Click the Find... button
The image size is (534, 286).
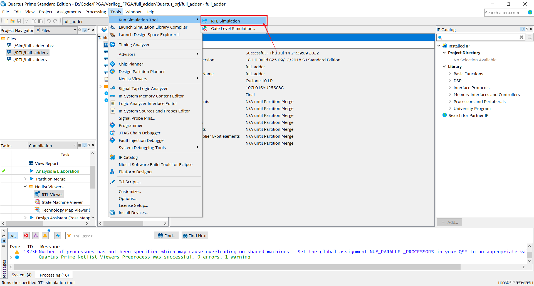click(167, 235)
